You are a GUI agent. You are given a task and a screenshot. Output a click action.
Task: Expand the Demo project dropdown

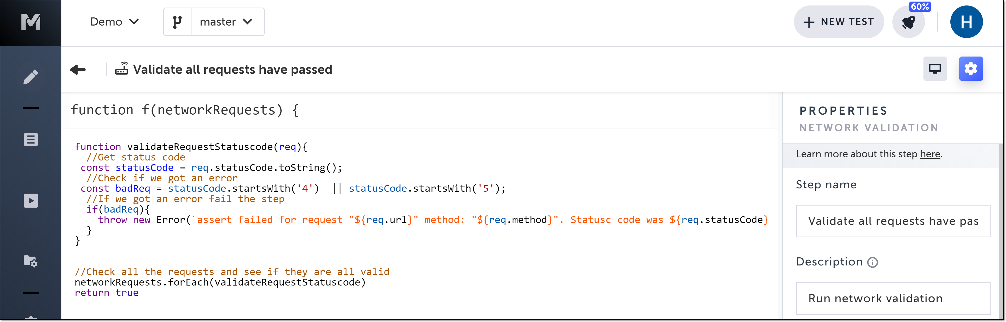(x=114, y=22)
